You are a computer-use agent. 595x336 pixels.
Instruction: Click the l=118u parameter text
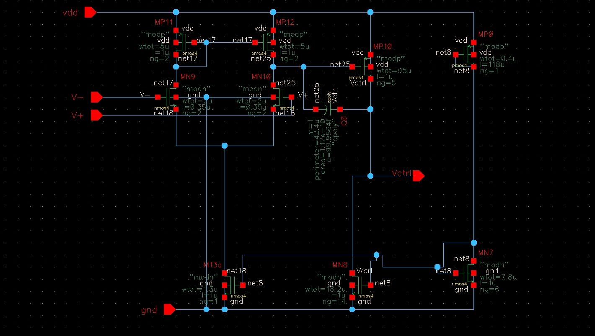[493, 65]
